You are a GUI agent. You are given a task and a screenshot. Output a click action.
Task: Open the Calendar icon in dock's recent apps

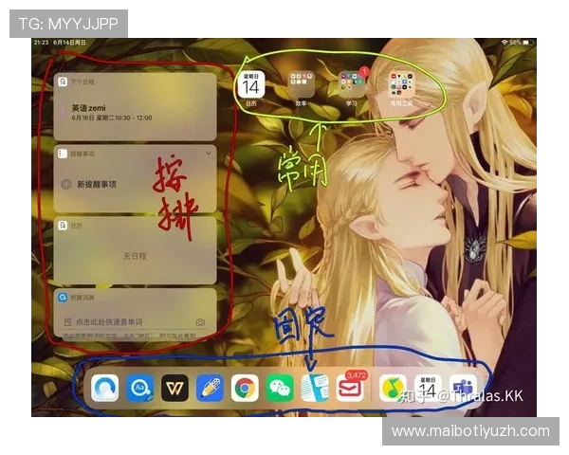point(428,388)
